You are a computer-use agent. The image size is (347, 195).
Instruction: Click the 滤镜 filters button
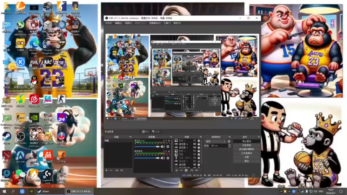[x=156, y=132]
